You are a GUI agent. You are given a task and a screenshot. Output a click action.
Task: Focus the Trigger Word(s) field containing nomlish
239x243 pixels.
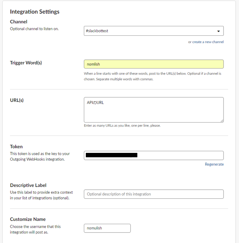[x=153, y=64]
